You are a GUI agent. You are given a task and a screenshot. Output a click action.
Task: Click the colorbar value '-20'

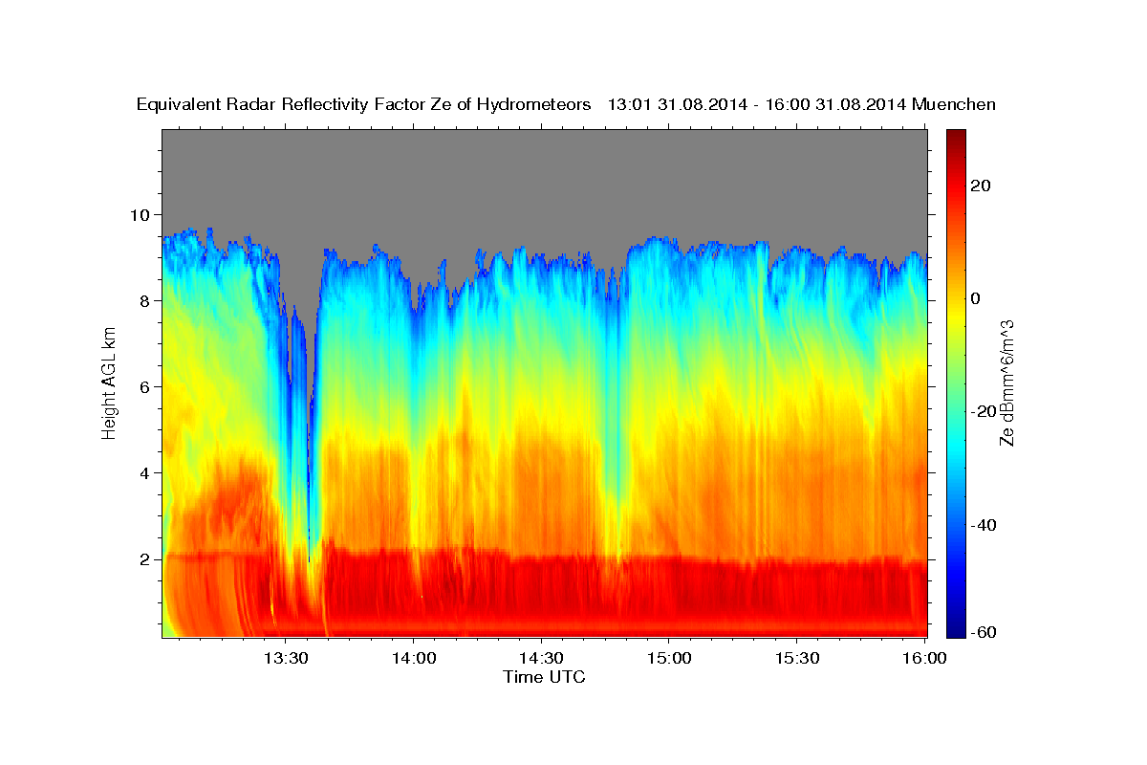[985, 411]
